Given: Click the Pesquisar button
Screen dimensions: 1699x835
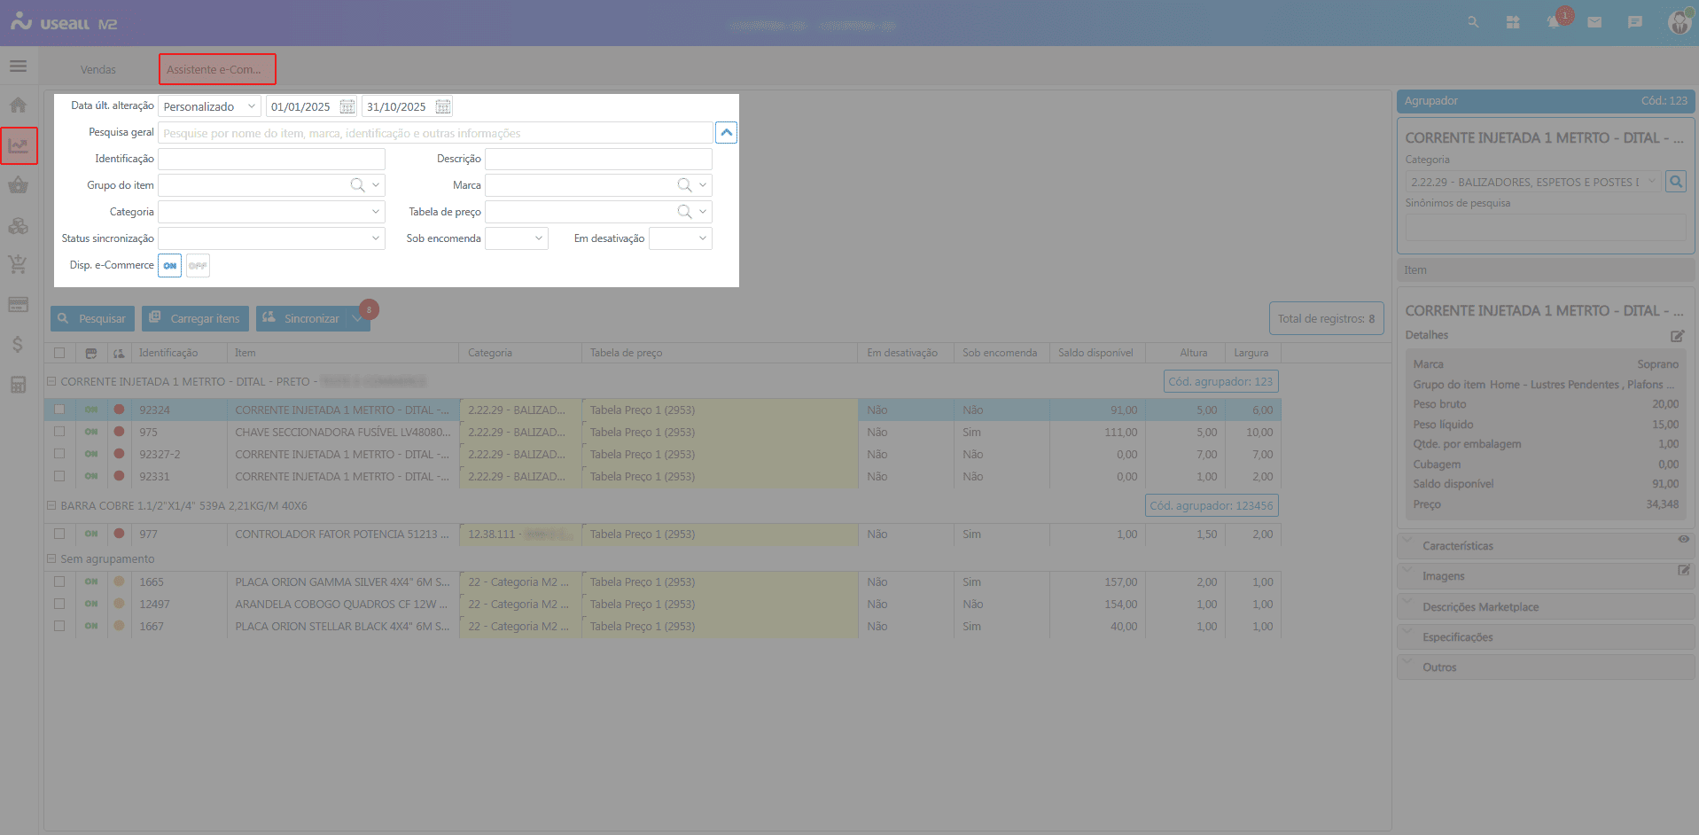Looking at the screenshot, I should coord(92,319).
